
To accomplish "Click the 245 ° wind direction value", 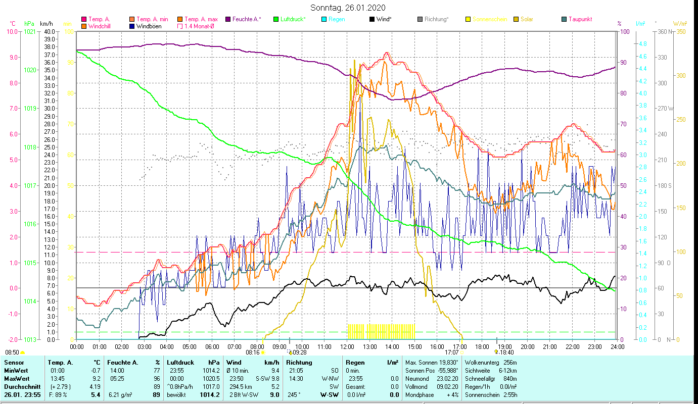I will (295, 395).
